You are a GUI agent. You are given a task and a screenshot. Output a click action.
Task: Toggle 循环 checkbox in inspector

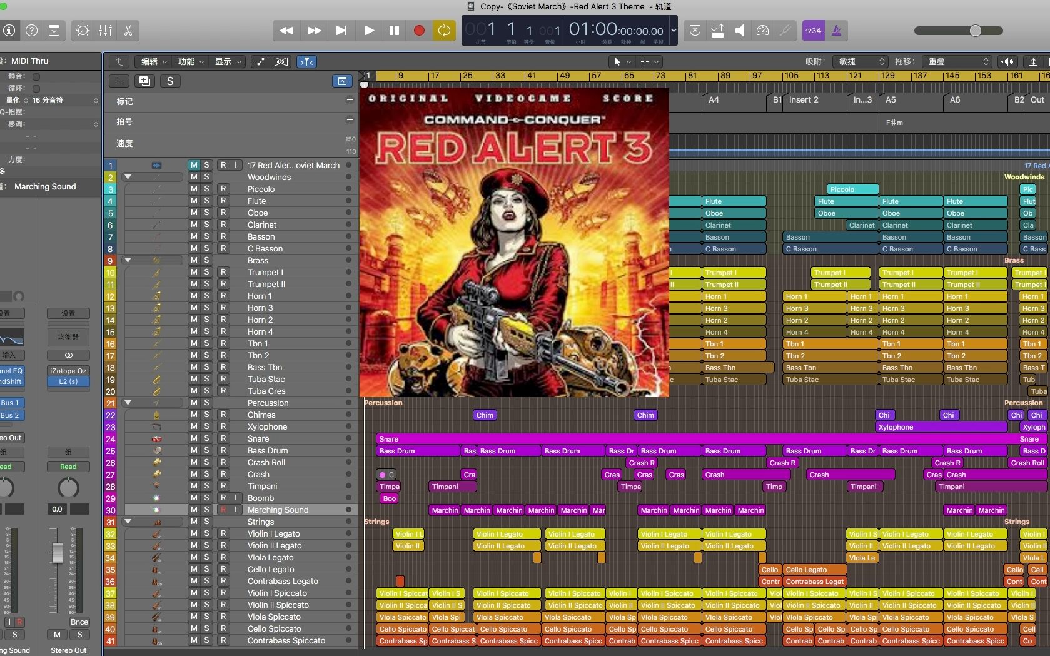pyautogui.click(x=36, y=88)
